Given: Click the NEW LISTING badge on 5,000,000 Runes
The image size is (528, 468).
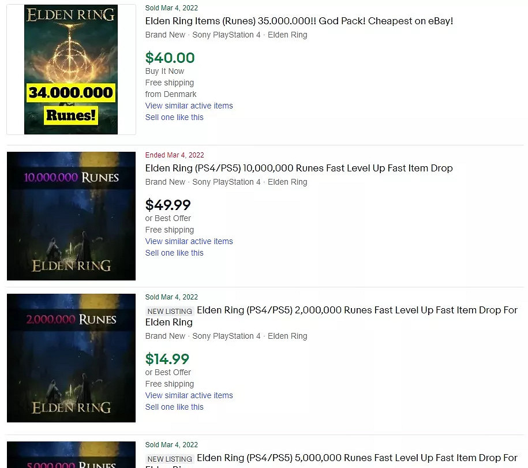Looking at the screenshot, I should coord(170,459).
